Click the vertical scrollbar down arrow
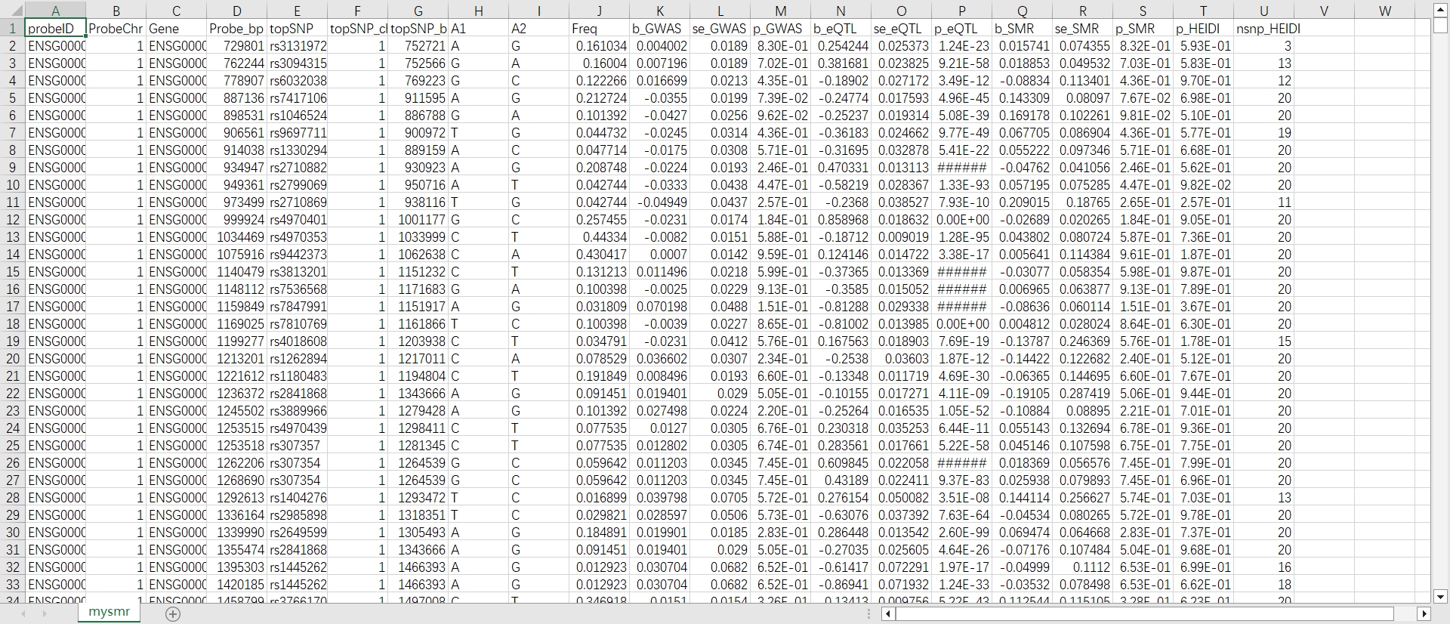The height and width of the screenshot is (624, 1450). 1440,596
